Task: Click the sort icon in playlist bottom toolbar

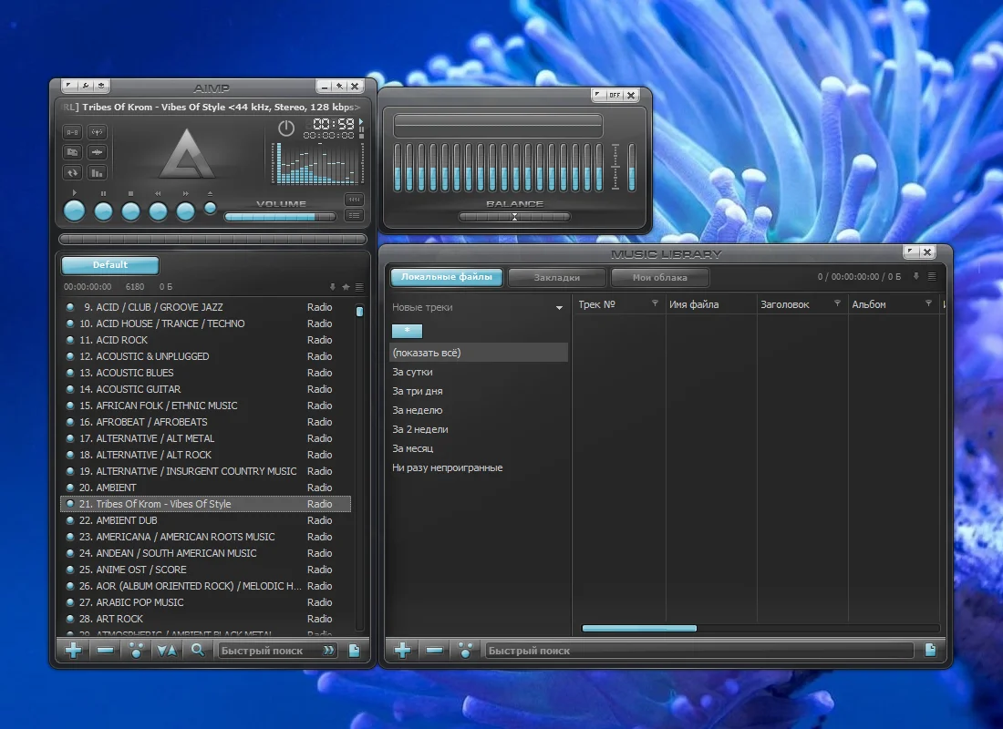Action: (166, 651)
